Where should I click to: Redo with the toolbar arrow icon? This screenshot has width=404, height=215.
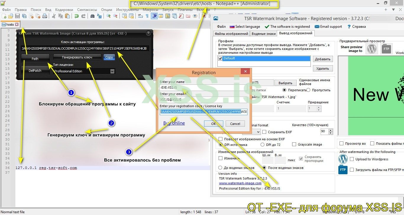coord(83,16)
